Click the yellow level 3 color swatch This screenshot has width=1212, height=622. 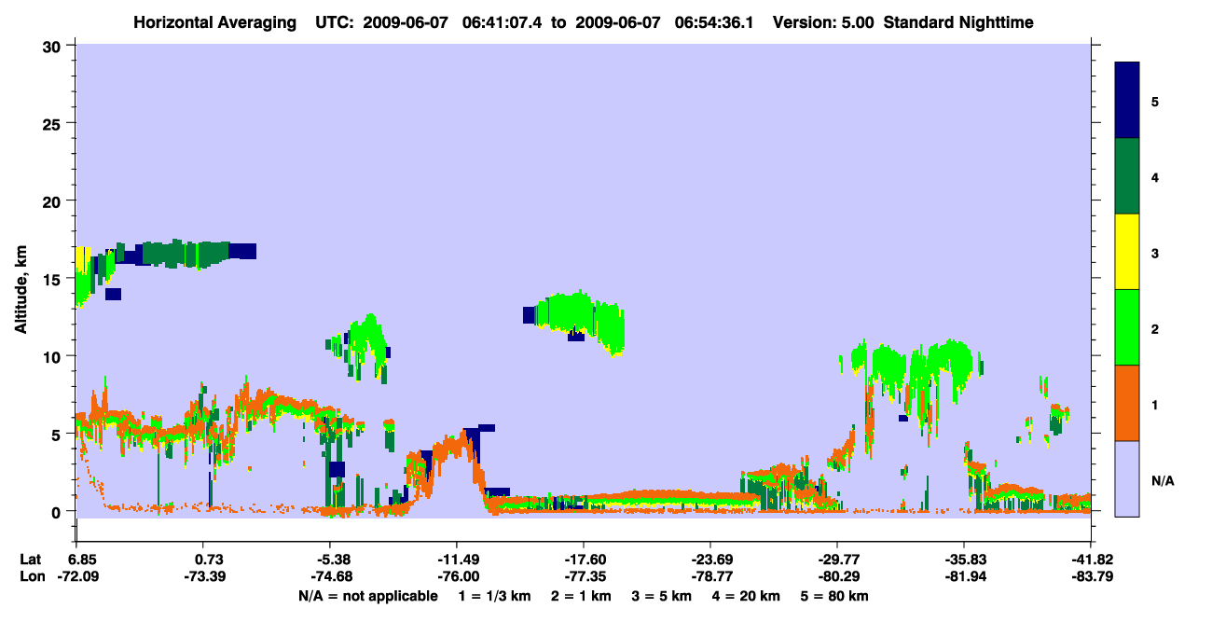coord(1127,252)
